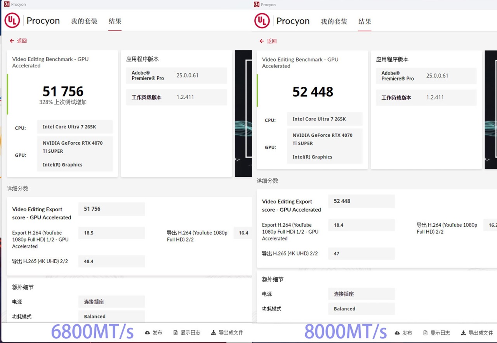Screen dimensions: 497x343
Task: Click the H.264 1/2 export value 18.4
Action: [361, 225]
